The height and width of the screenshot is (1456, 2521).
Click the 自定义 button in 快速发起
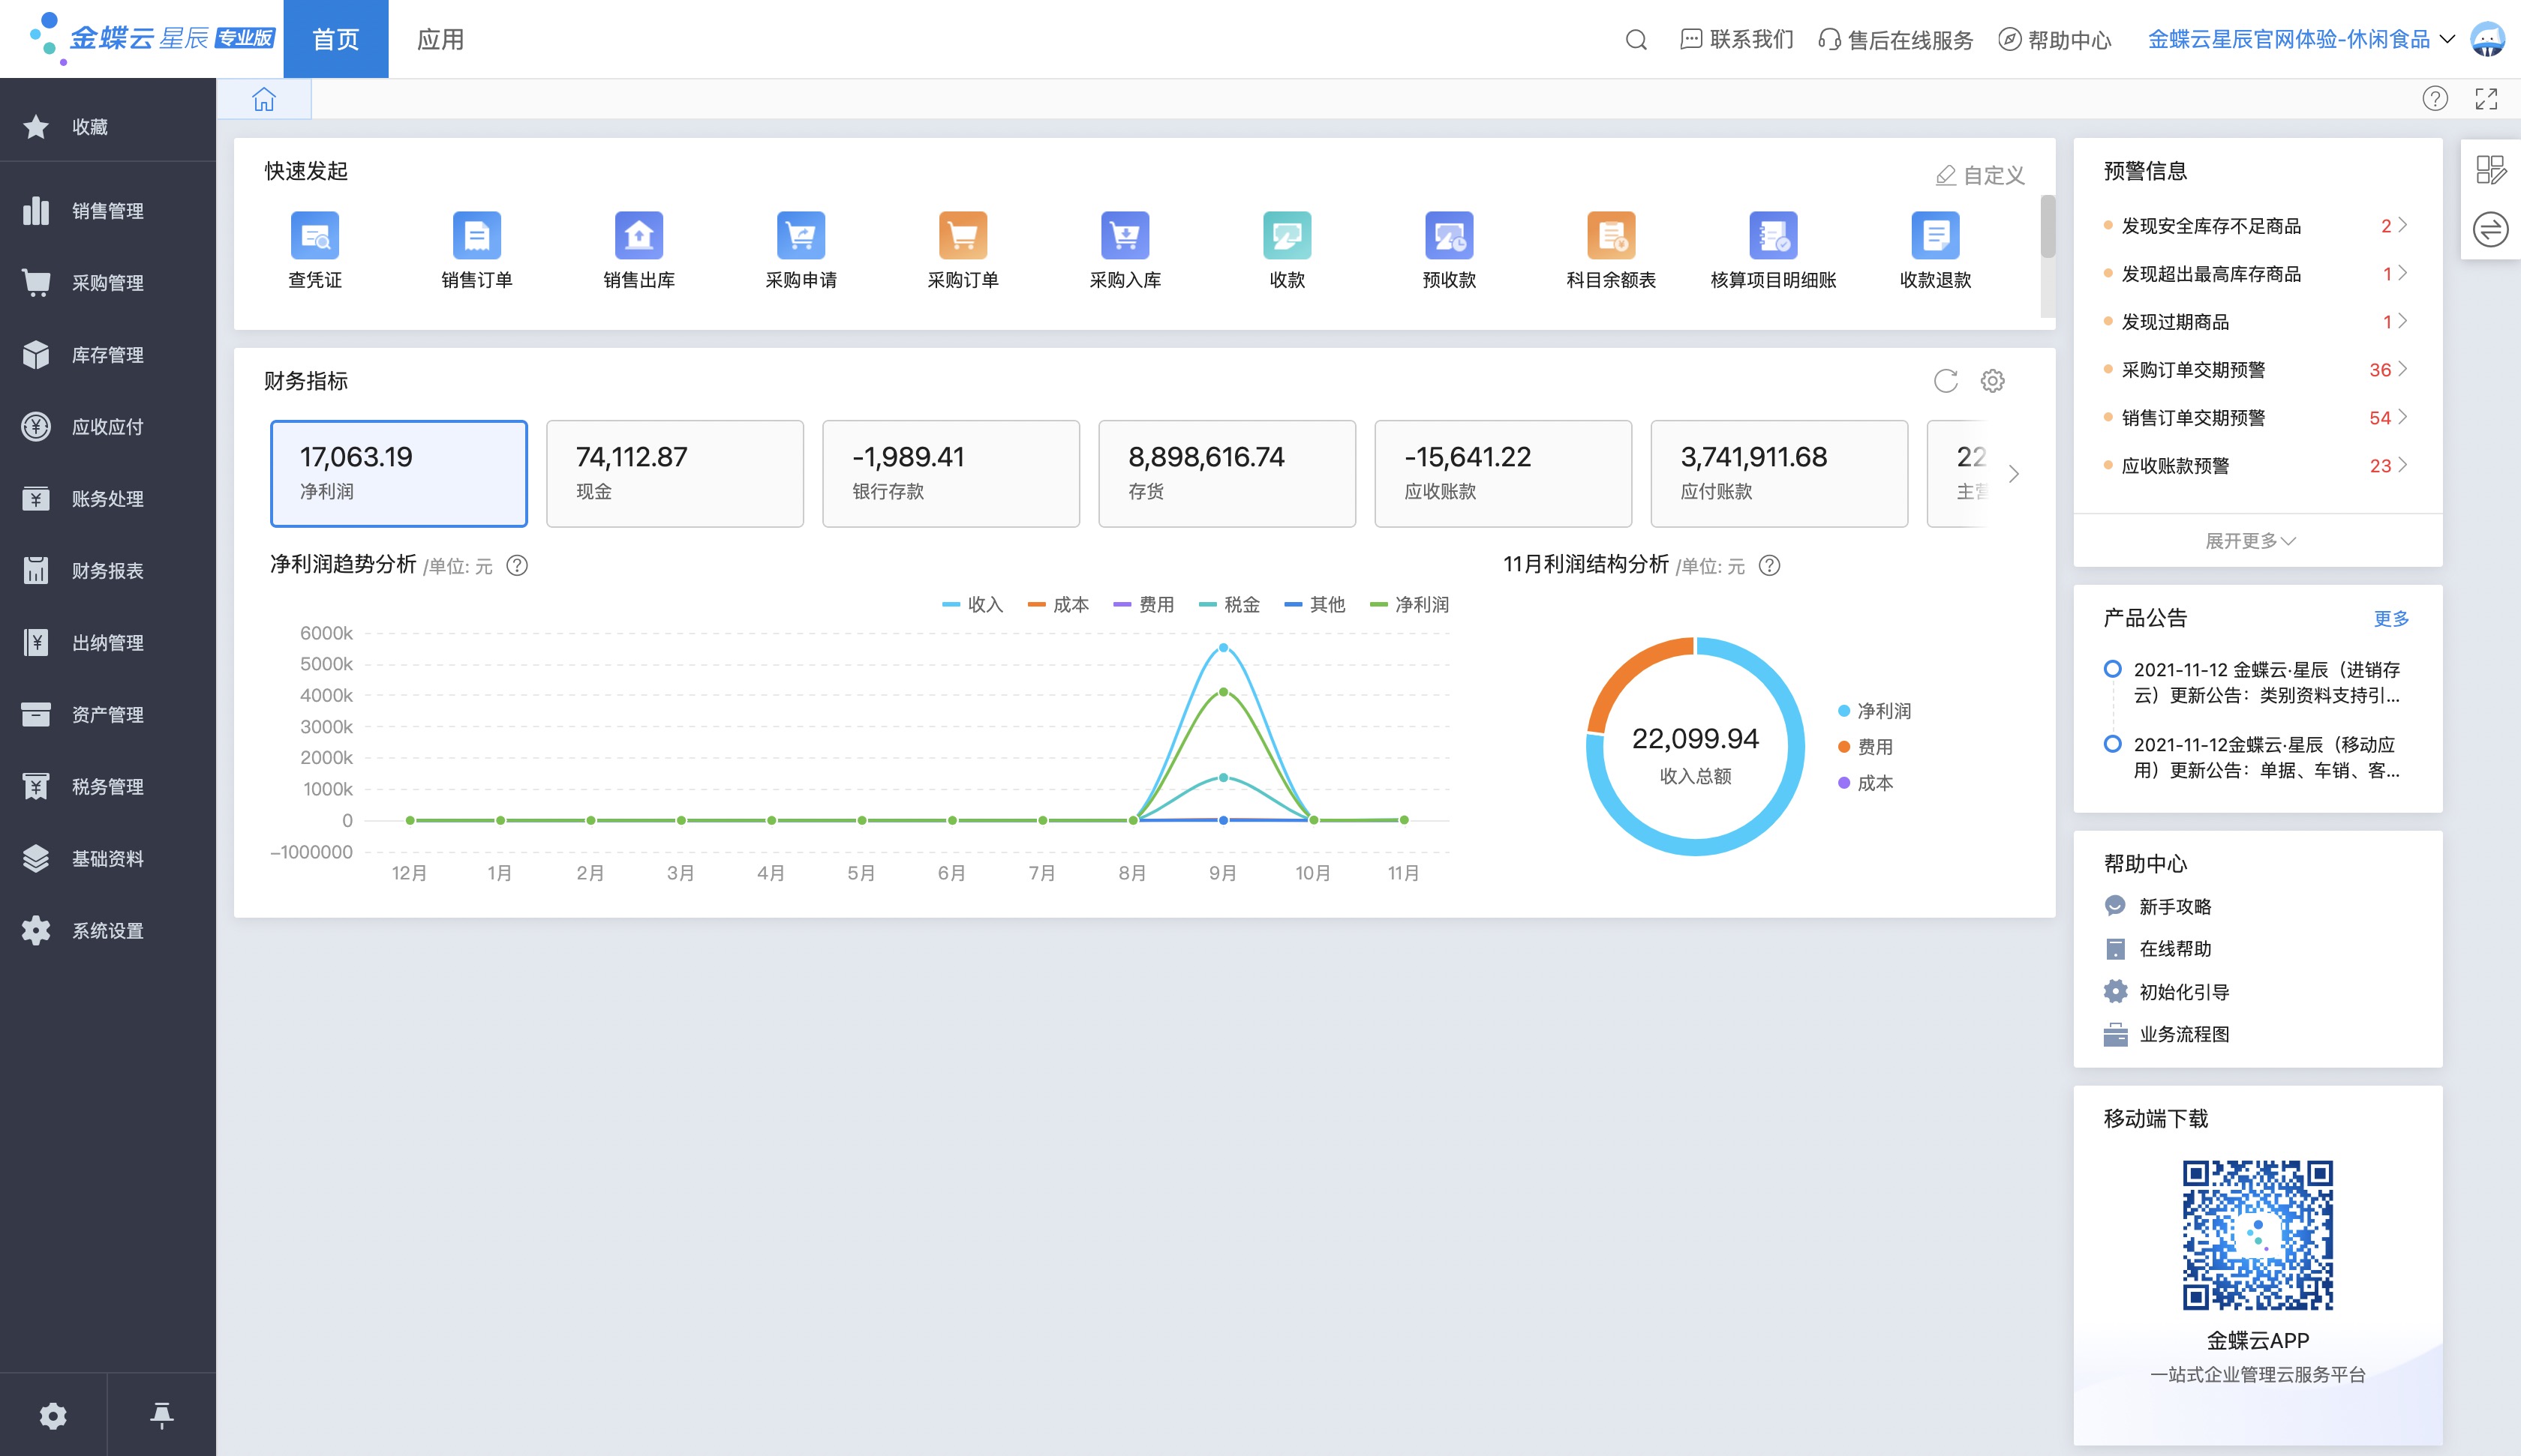[1980, 176]
